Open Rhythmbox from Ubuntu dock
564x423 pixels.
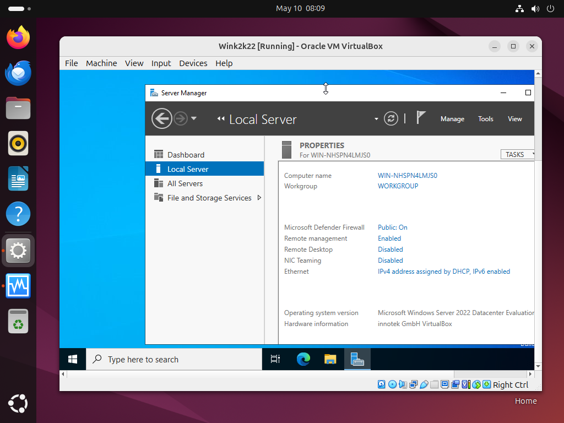point(18,143)
